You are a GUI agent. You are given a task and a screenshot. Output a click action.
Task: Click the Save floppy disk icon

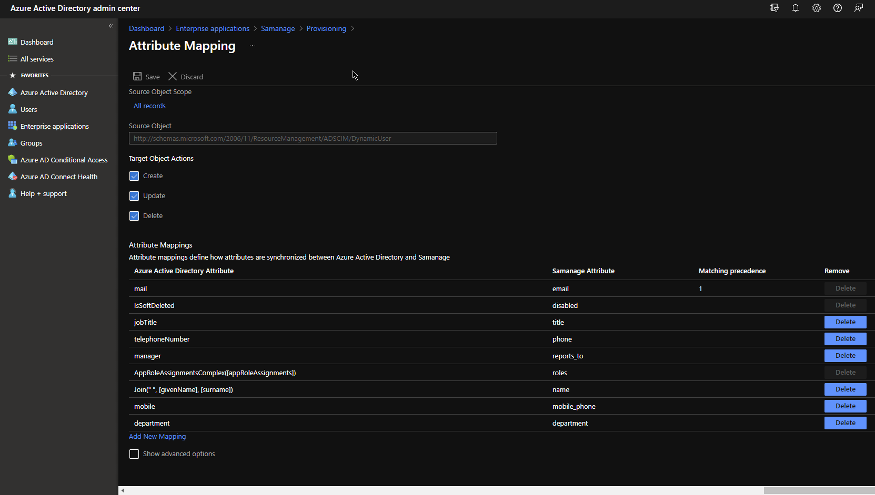click(137, 76)
